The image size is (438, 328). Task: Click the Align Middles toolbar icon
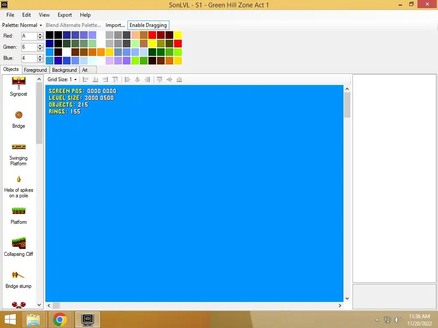(169, 79)
